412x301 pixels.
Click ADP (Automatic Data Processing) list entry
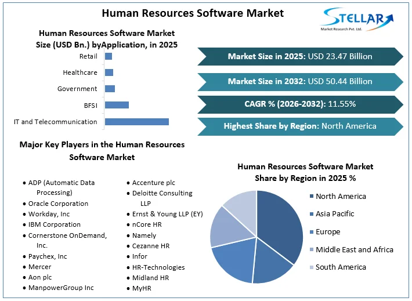pos(59,187)
